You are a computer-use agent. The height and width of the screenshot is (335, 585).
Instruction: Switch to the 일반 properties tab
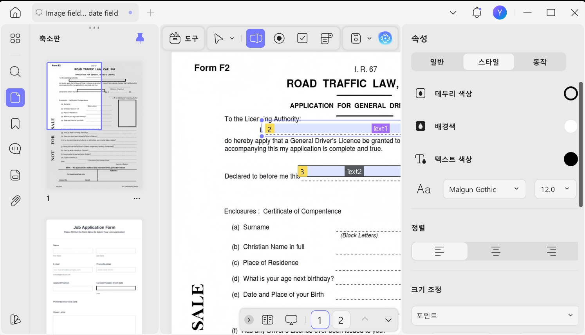pos(437,62)
